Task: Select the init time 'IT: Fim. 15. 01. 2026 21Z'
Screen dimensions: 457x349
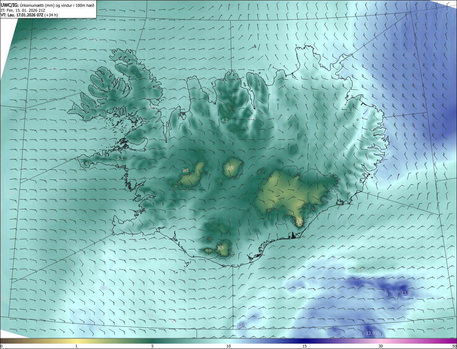Action: tap(22, 10)
